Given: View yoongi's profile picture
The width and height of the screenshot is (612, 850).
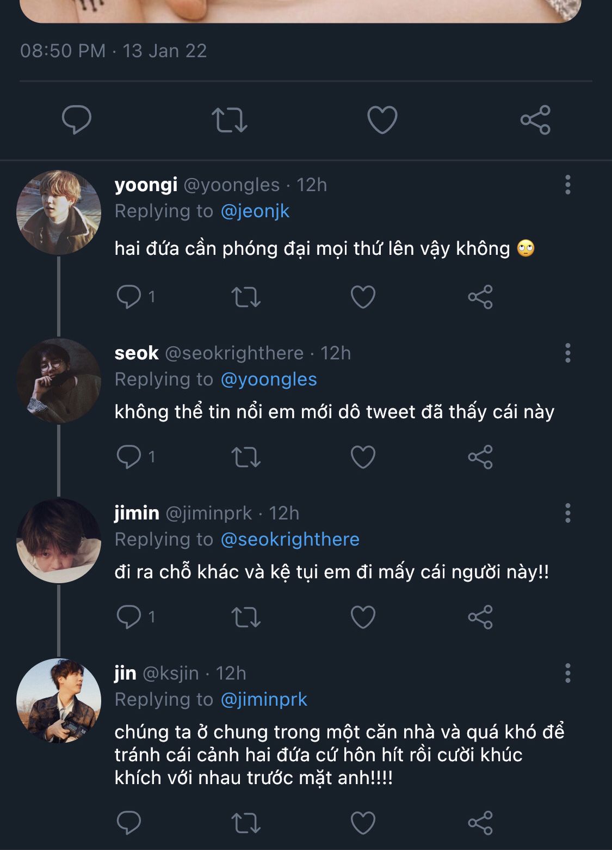Looking at the screenshot, I should click(x=59, y=212).
